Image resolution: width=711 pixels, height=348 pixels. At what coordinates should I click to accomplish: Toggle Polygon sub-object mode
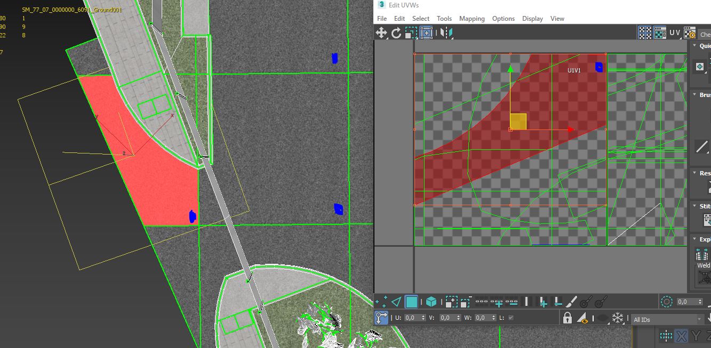pos(411,302)
